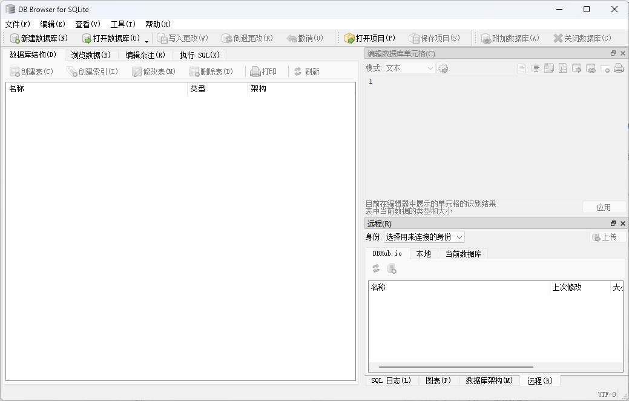Click the set NULL icon in cell editor
This screenshot has width=629, height=401.
[x=605, y=68]
